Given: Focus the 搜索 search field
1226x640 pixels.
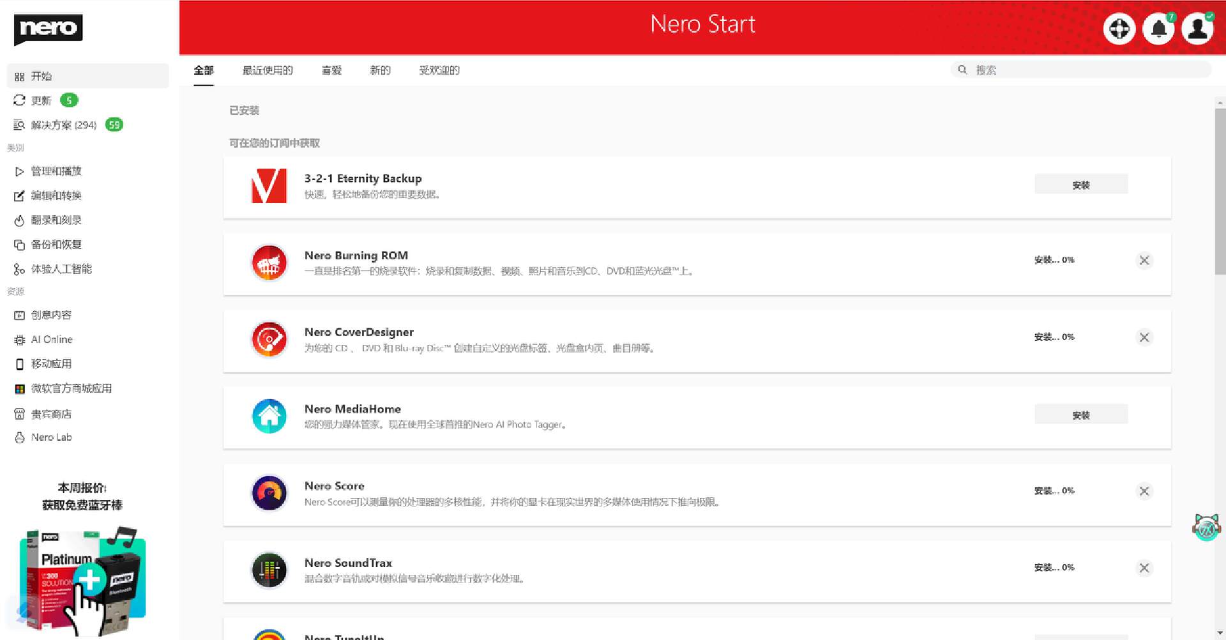Looking at the screenshot, I should (1080, 70).
